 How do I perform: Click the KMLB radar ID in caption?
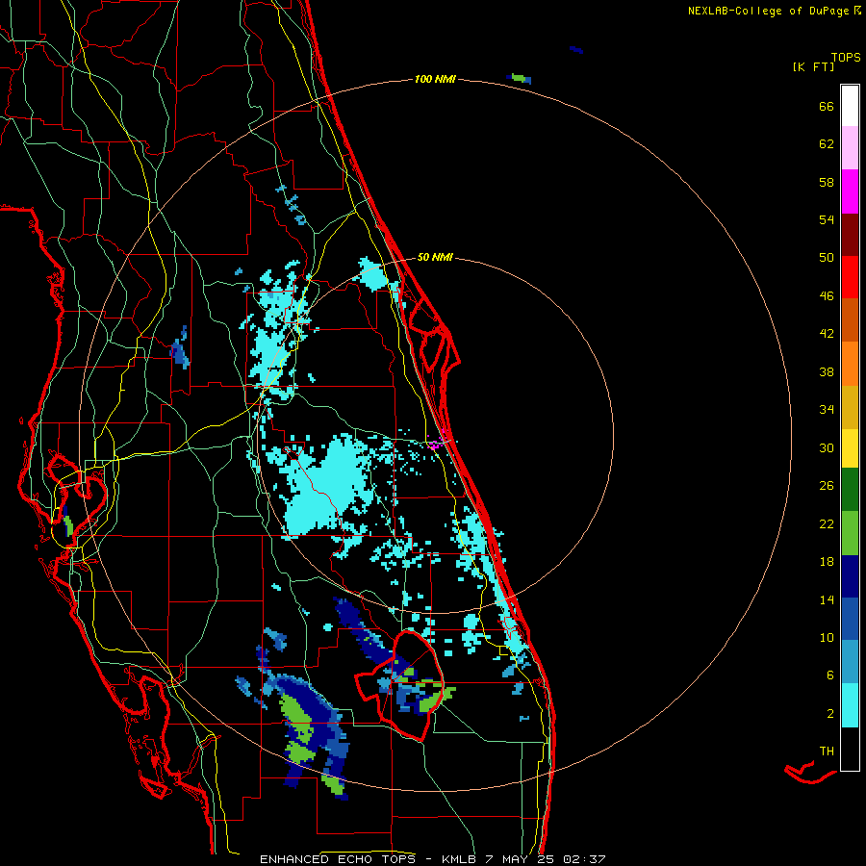coord(459,859)
